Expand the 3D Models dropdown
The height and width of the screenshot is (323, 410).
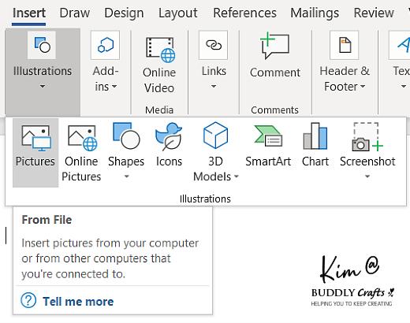[215, 152]
